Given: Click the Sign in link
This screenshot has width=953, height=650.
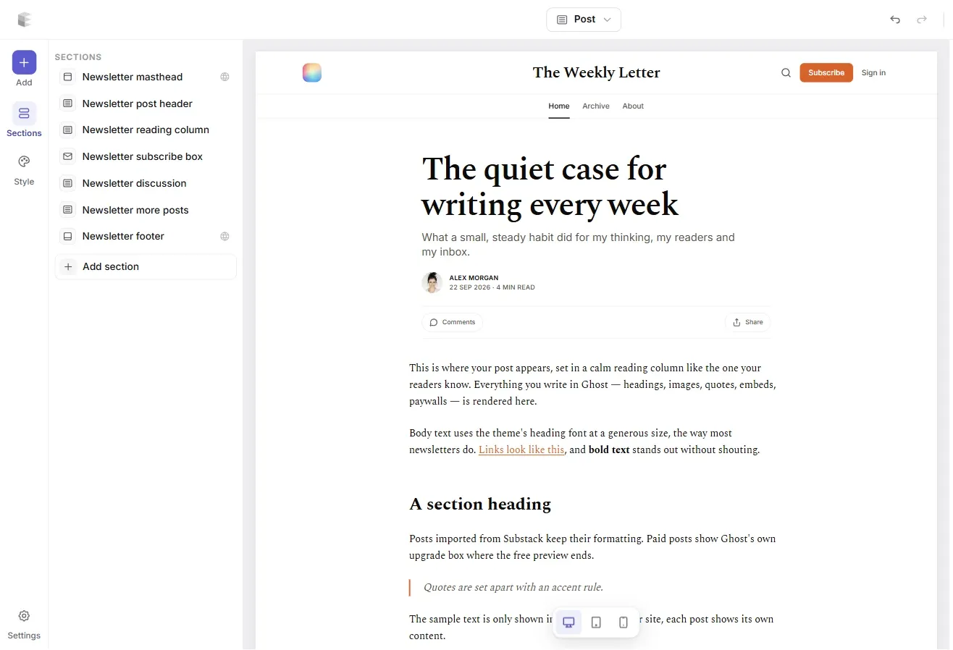Looking at the screenshot, I should pos(873,72).
